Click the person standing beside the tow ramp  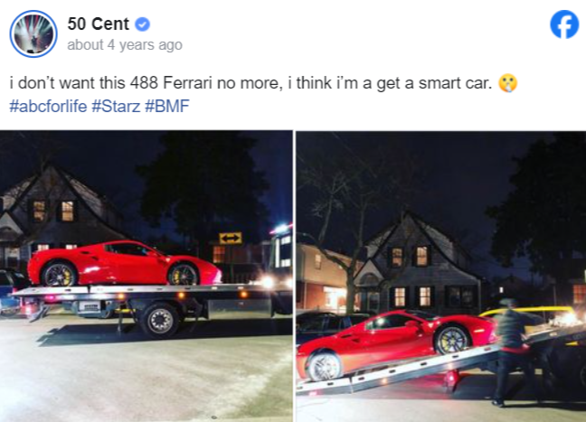click(x=514, y=352)
